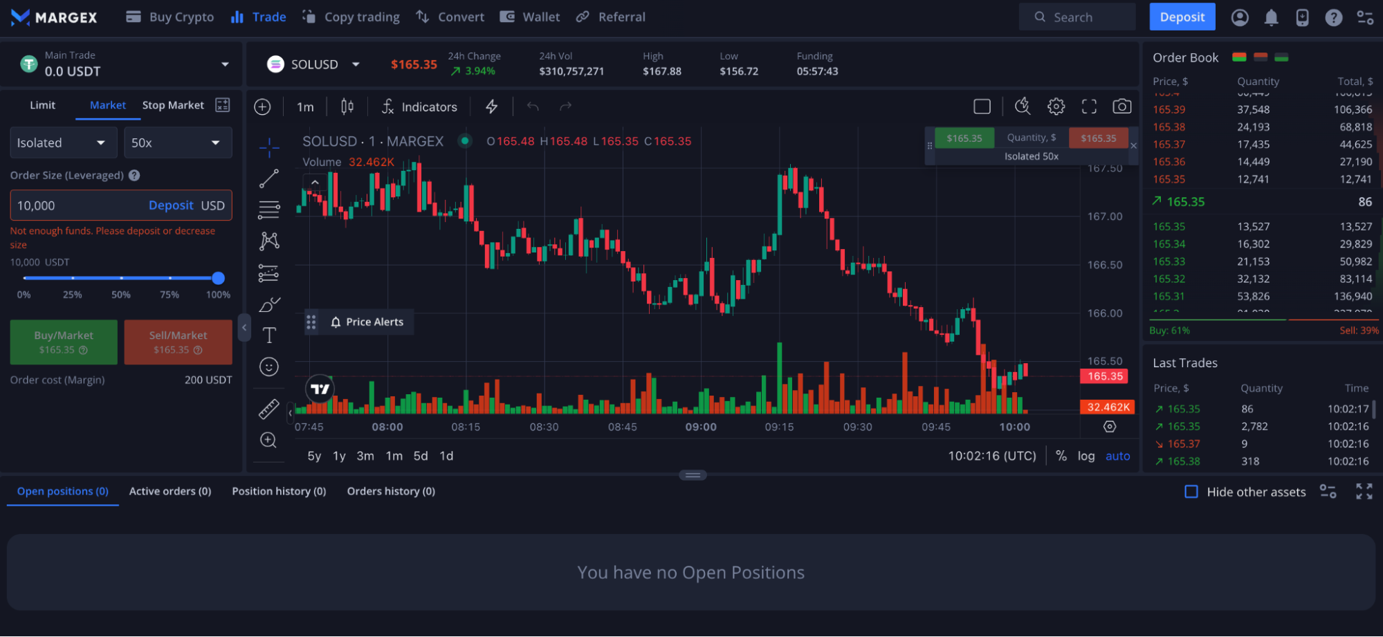
Task: Take chart snapshot with camera icon
Action: coord(1121,107)
